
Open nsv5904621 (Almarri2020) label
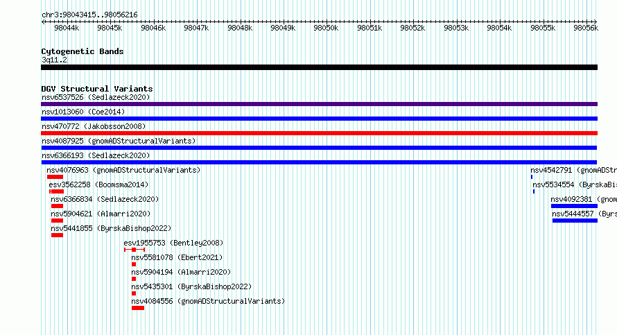tap(101, 214)
